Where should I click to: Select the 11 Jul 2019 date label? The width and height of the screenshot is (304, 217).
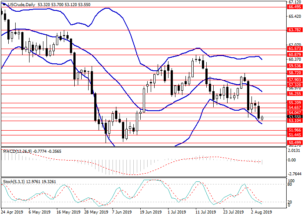205,213
